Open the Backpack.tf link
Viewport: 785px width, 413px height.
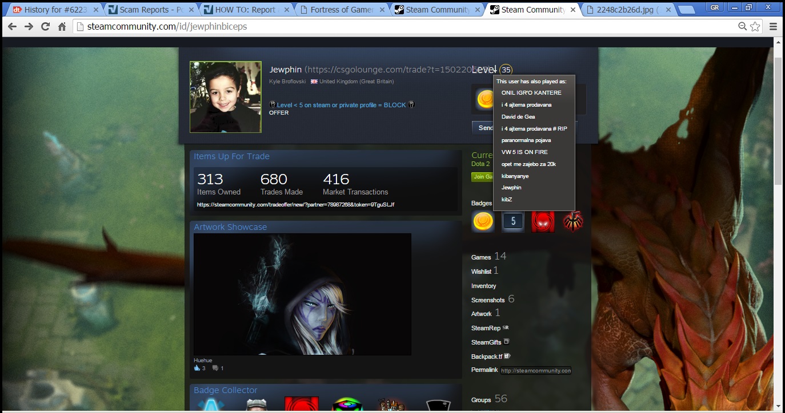[x=486, y=357]
